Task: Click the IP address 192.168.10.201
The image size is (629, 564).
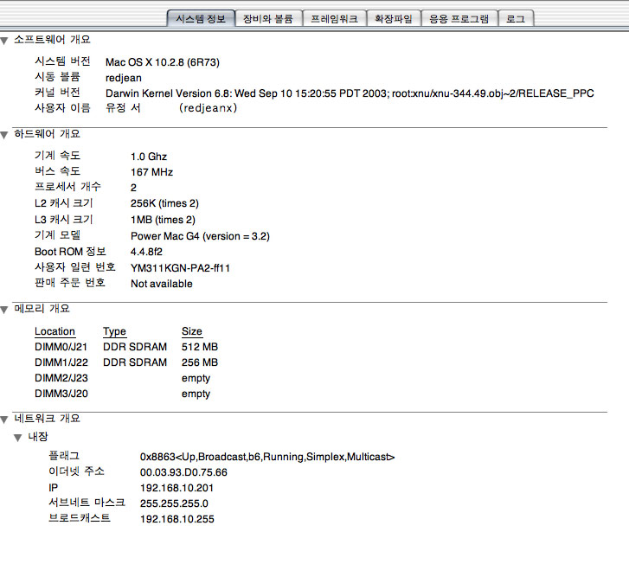Action: [x=177, y=487]
